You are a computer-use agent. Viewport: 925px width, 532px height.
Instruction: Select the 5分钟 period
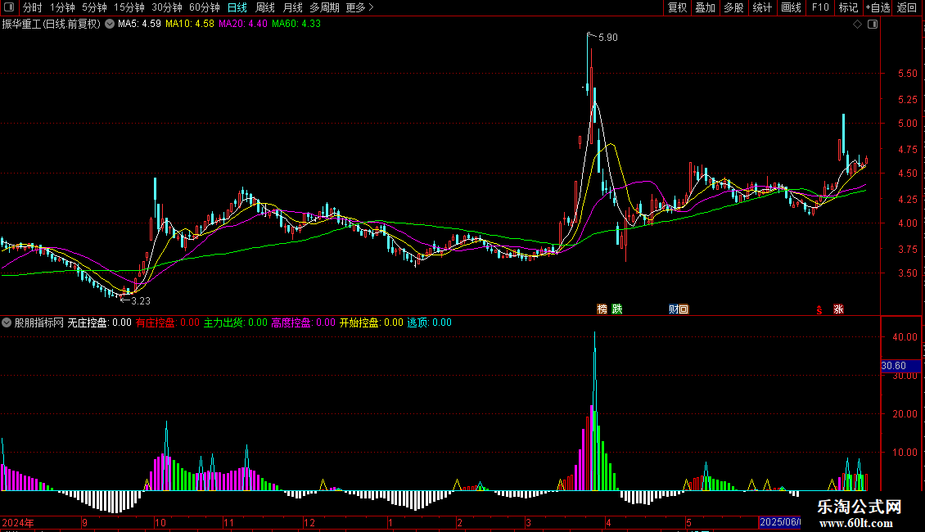pyautogui.click(x=94, y=7)
